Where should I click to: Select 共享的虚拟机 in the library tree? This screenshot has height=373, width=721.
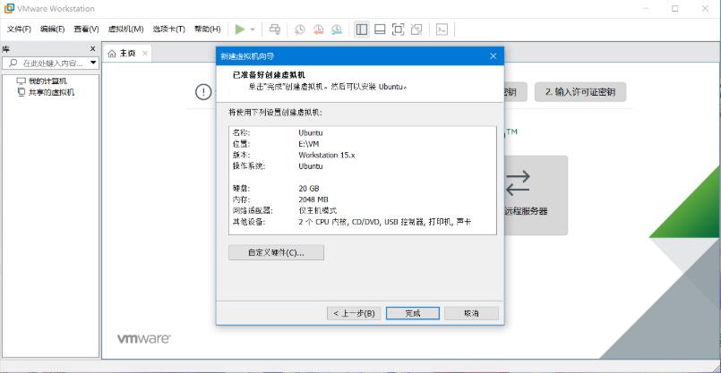51,92
